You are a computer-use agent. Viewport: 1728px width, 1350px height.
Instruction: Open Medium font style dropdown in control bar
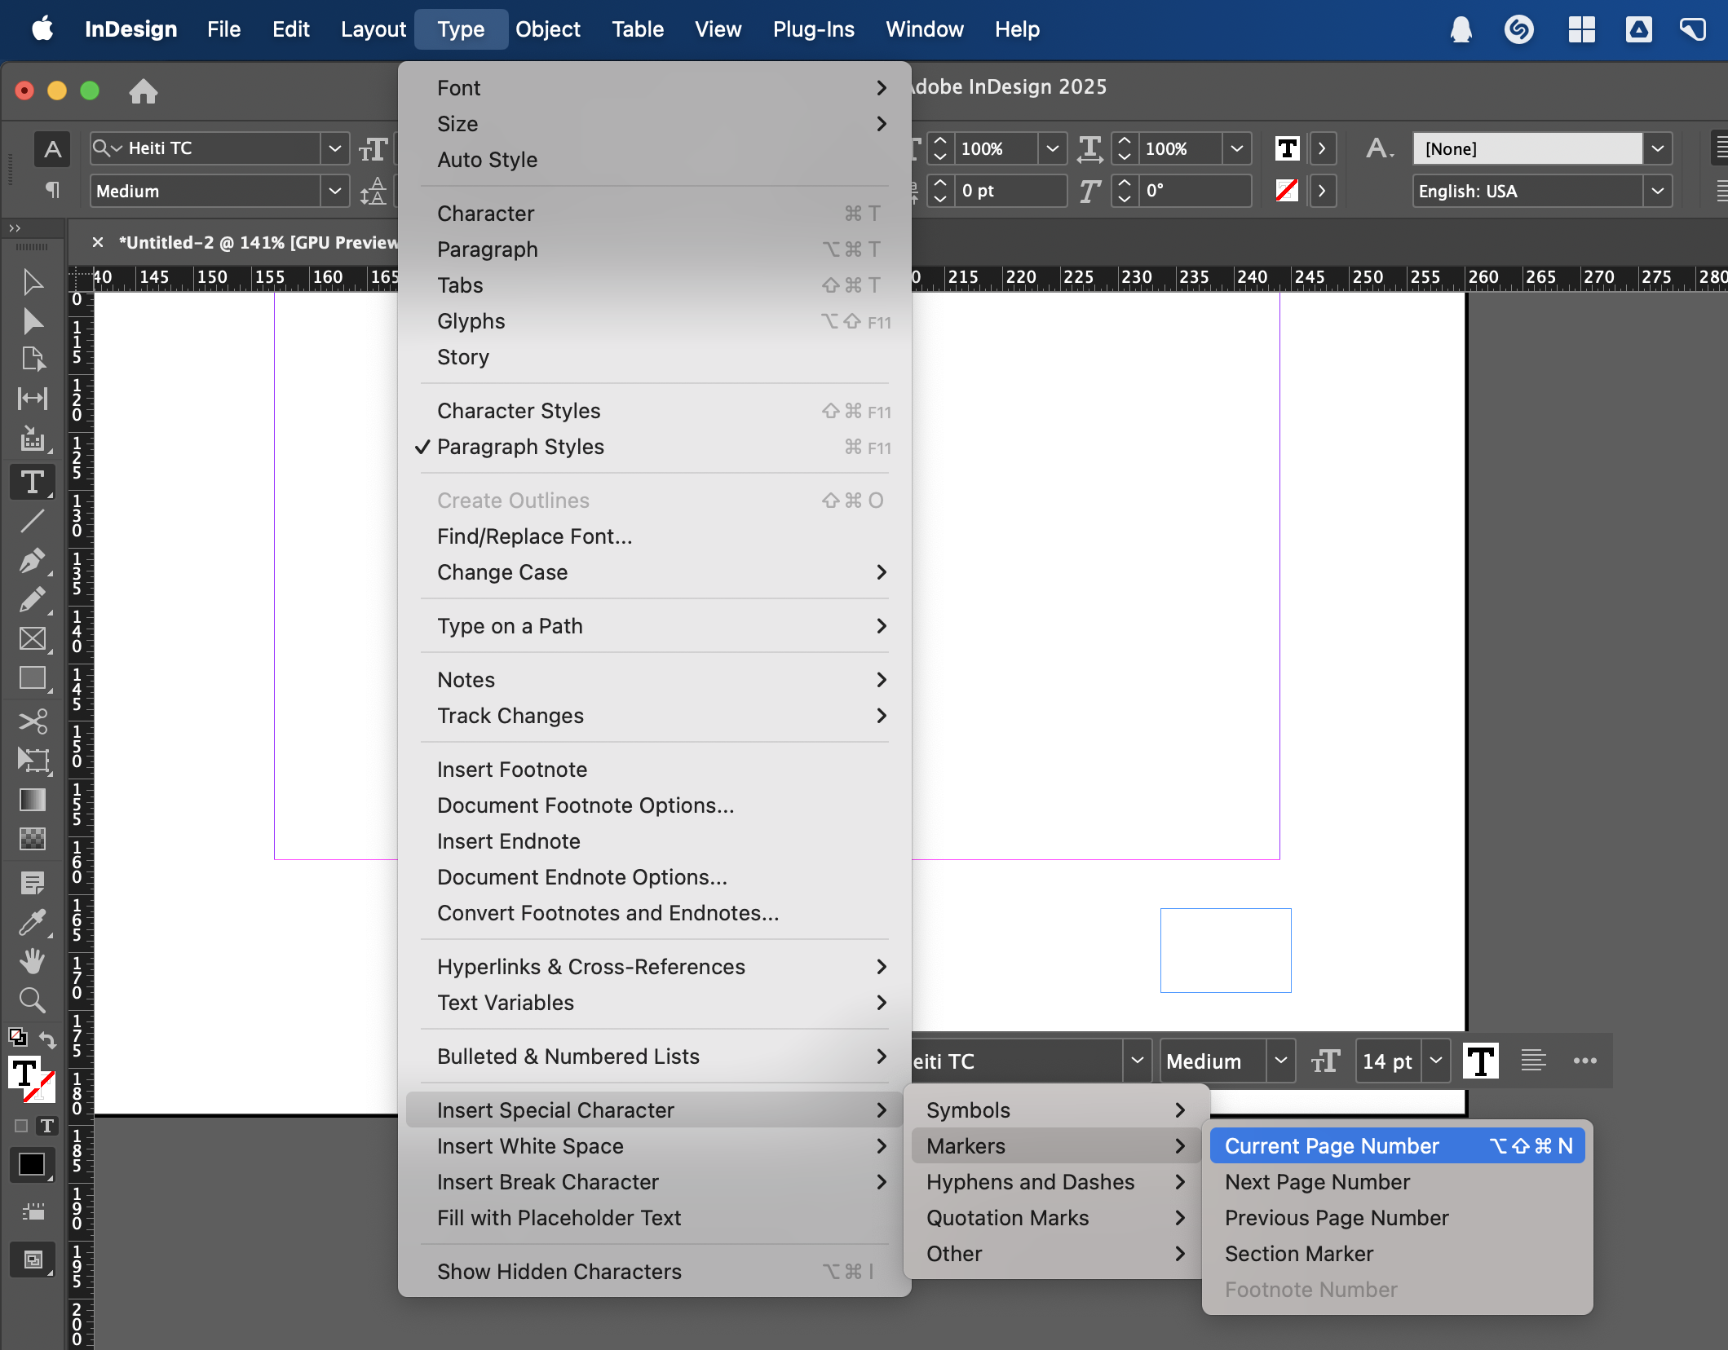(x=334, y=192)
